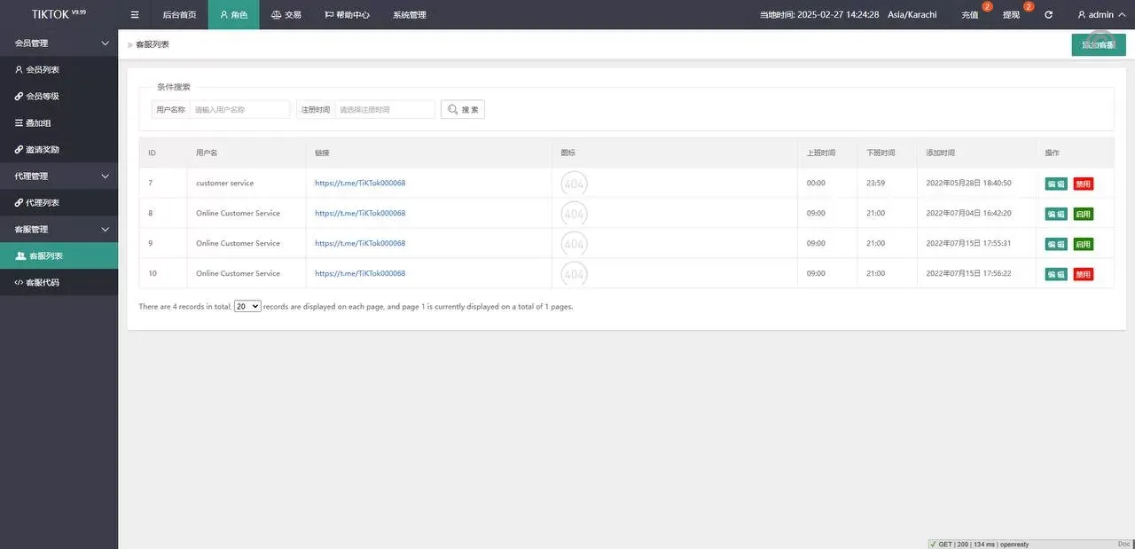Click 编辑 for customer service ID 9

click(x=1056, y=244)
